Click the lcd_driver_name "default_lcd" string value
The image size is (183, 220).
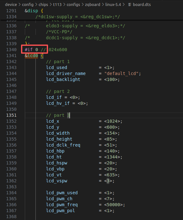pos(121,73)
